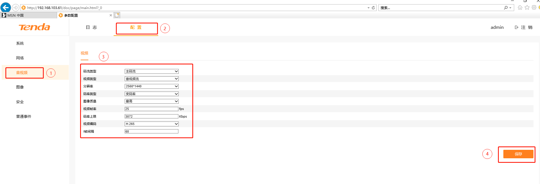This screenshot has height=184, width=540.
Task: Click the 注销 logout link
Action: (x=524, y=27)
